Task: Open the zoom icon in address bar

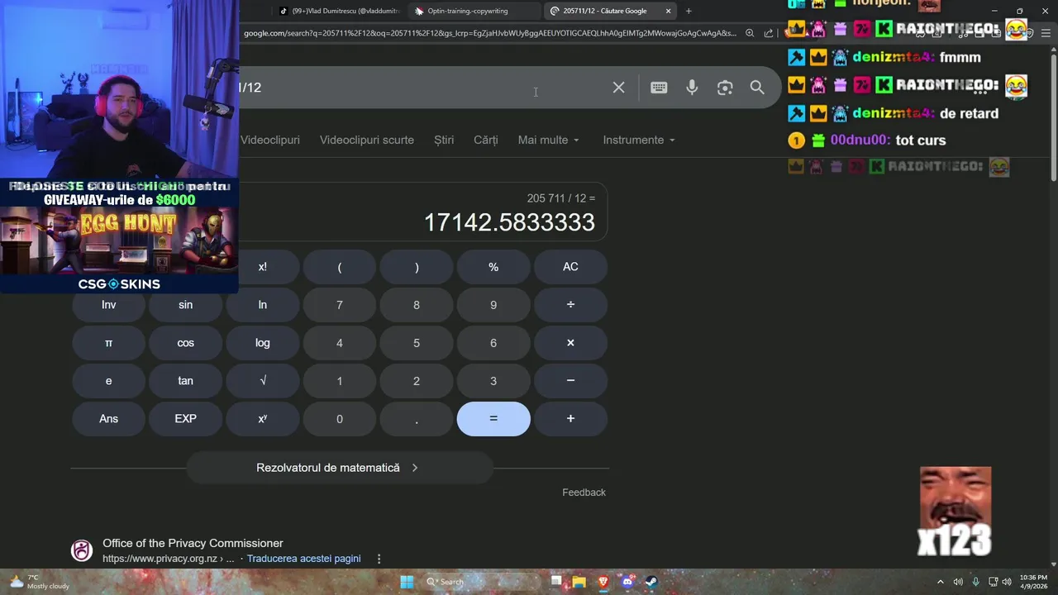Action: point(750,33)
